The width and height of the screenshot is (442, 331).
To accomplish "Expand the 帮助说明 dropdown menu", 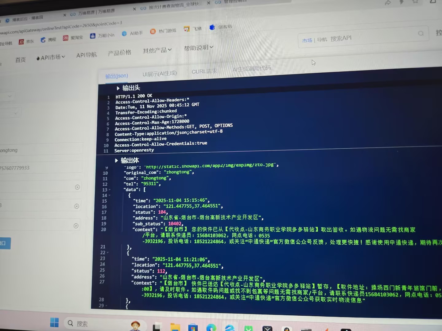I will (x=199, y=48).
